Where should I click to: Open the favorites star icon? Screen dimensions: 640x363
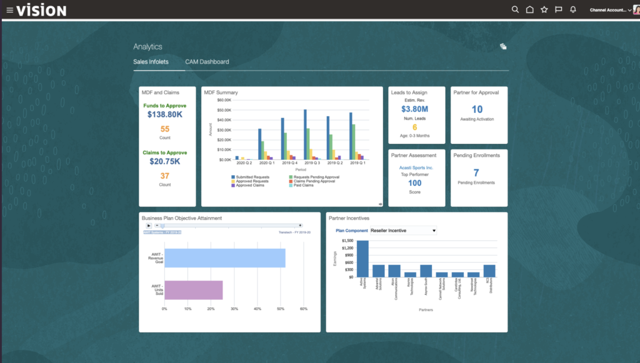point(543,9)
